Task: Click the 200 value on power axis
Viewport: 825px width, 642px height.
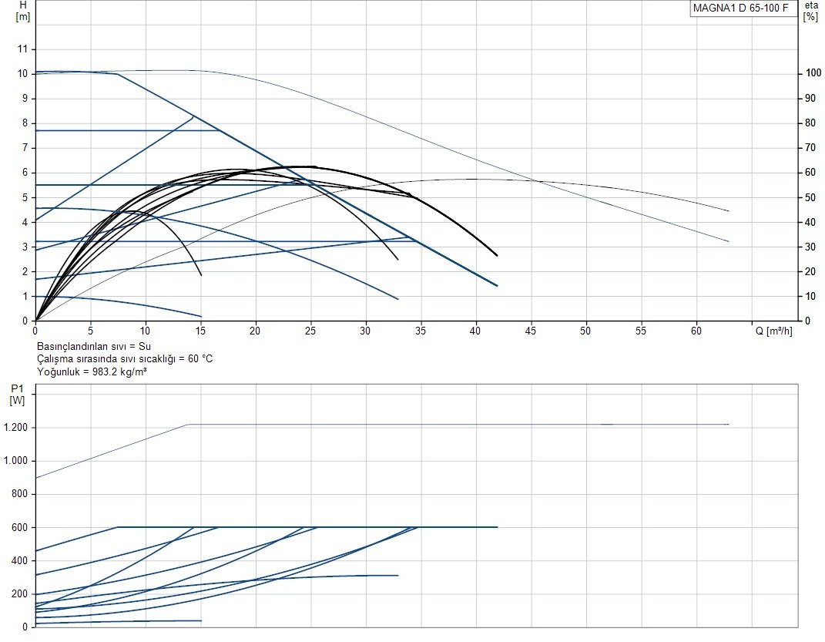Action: (19, 593)
